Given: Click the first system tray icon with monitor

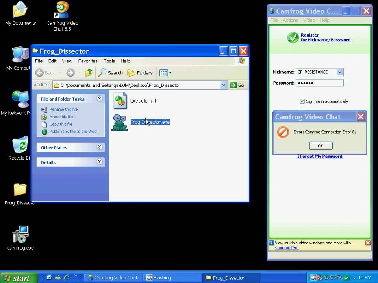Looking at the screenshot, I should (x=313, y=278).
